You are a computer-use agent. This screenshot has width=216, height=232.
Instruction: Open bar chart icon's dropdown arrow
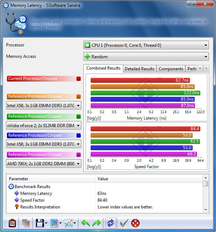point(60,223)
